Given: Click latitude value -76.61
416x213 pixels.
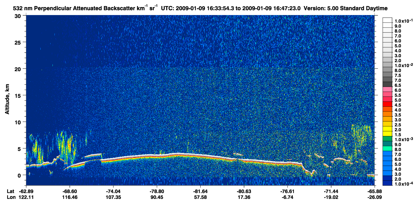Looking at the screenshot, I should point(287,191).
